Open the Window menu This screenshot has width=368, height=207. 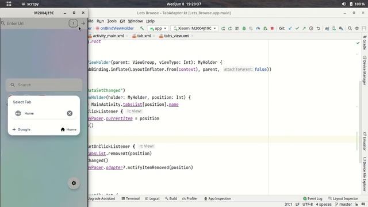pyautogui.click(x=135, y=21)
